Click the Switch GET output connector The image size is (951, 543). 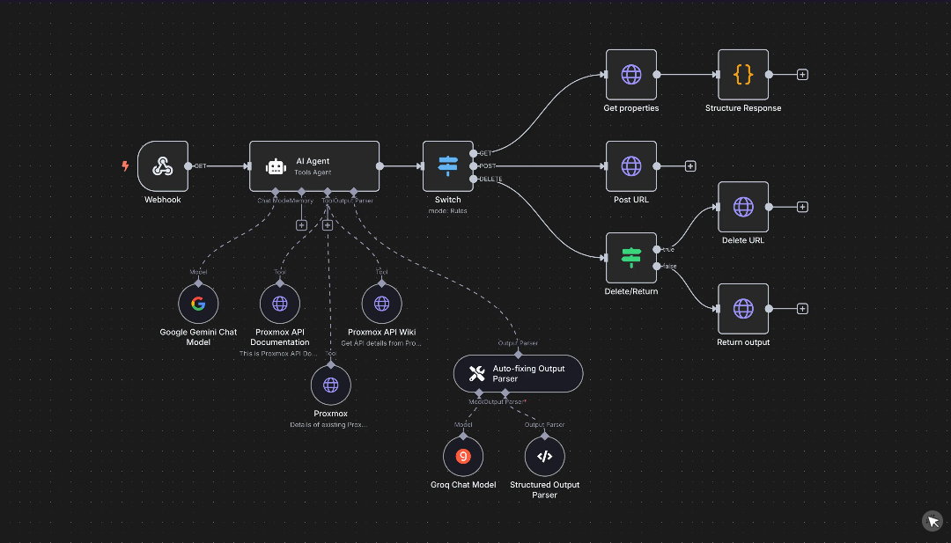[x=474, y=153]
